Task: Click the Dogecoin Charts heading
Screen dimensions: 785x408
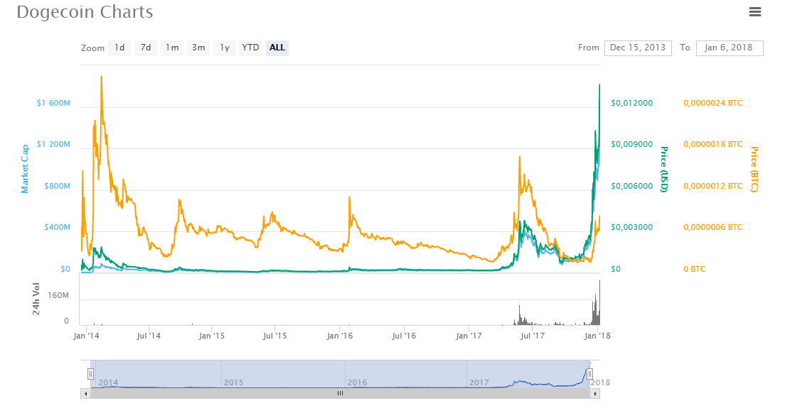Action: [85, 12]
